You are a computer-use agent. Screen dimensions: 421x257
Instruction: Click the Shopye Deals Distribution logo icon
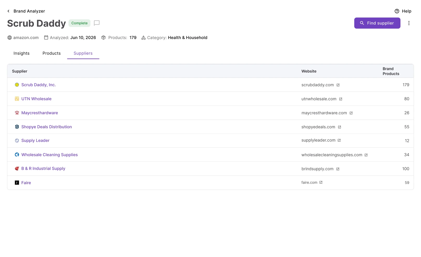[x=17, y=127]
